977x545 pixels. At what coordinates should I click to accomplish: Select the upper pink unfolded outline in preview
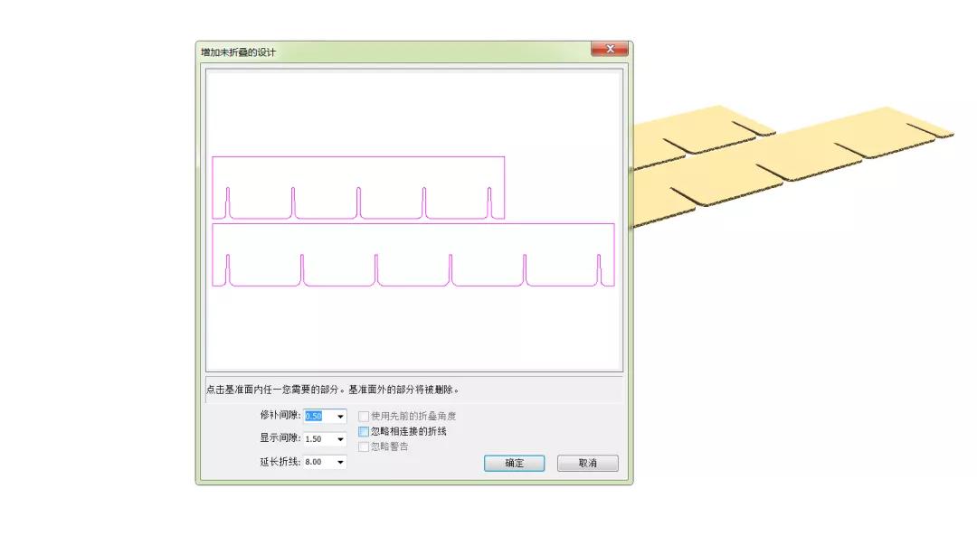point(358,185)
